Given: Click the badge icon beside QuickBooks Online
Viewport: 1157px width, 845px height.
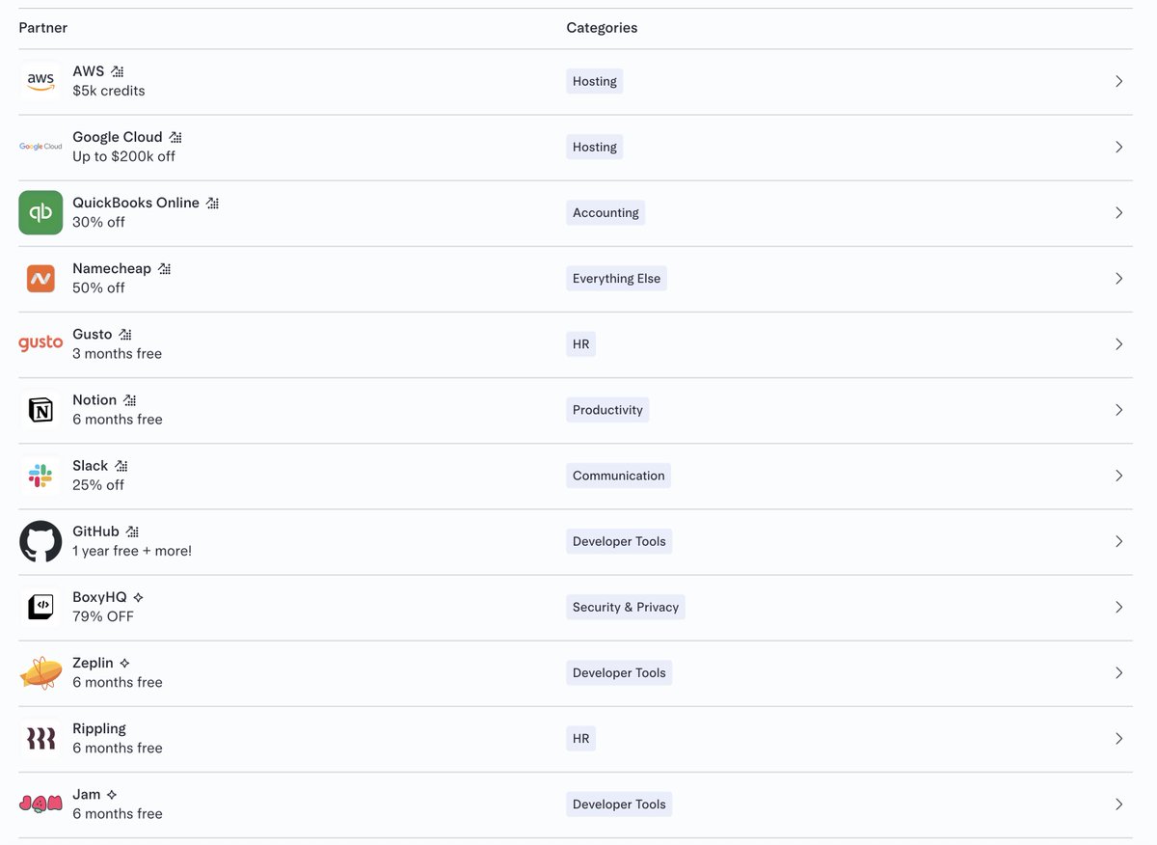Looking at the screenshot, I should coord(212,203).
